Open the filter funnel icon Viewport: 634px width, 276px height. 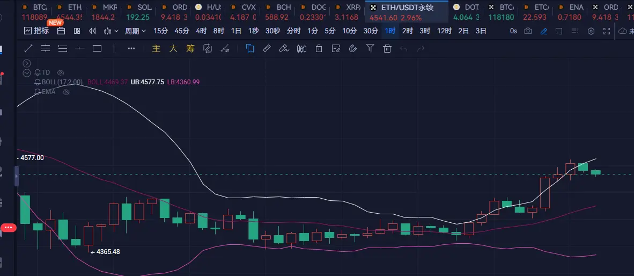[370, 48]
